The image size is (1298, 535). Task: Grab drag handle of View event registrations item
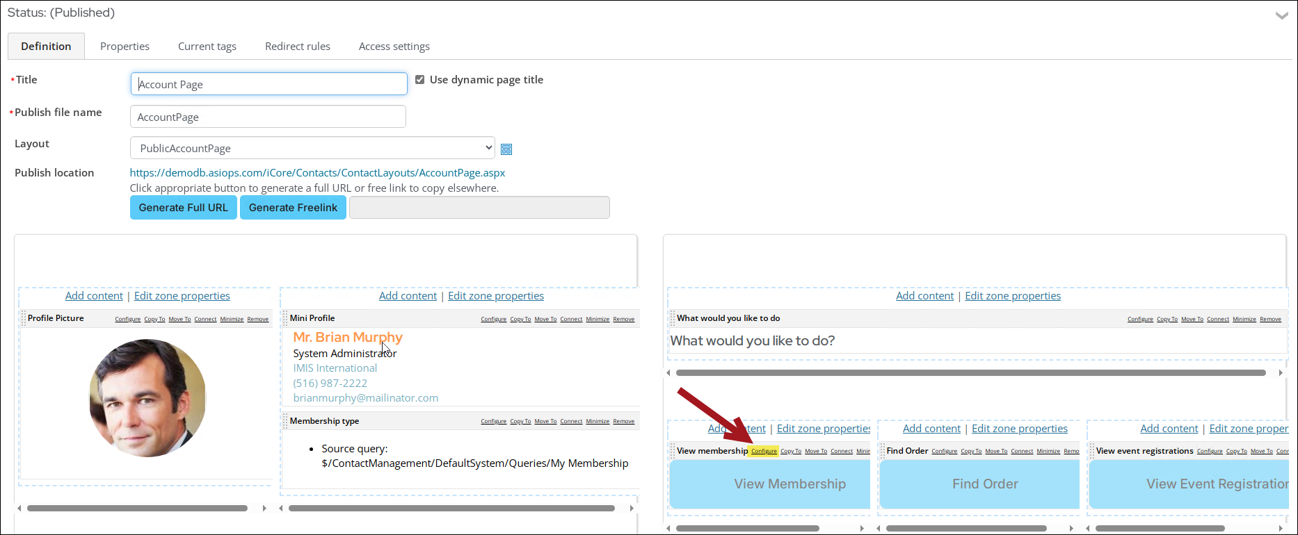(x=1092, y=451)
